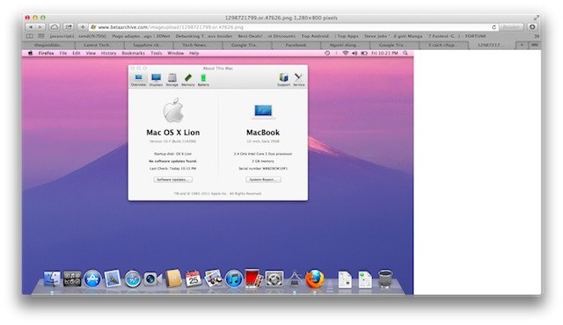Open iCal calendar icon showing 25
Image resolution: width=563 pixels, height=325 pixels.
[194, 278]
